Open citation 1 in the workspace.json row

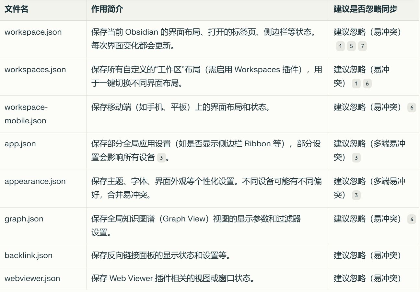(x=340, y=46)
